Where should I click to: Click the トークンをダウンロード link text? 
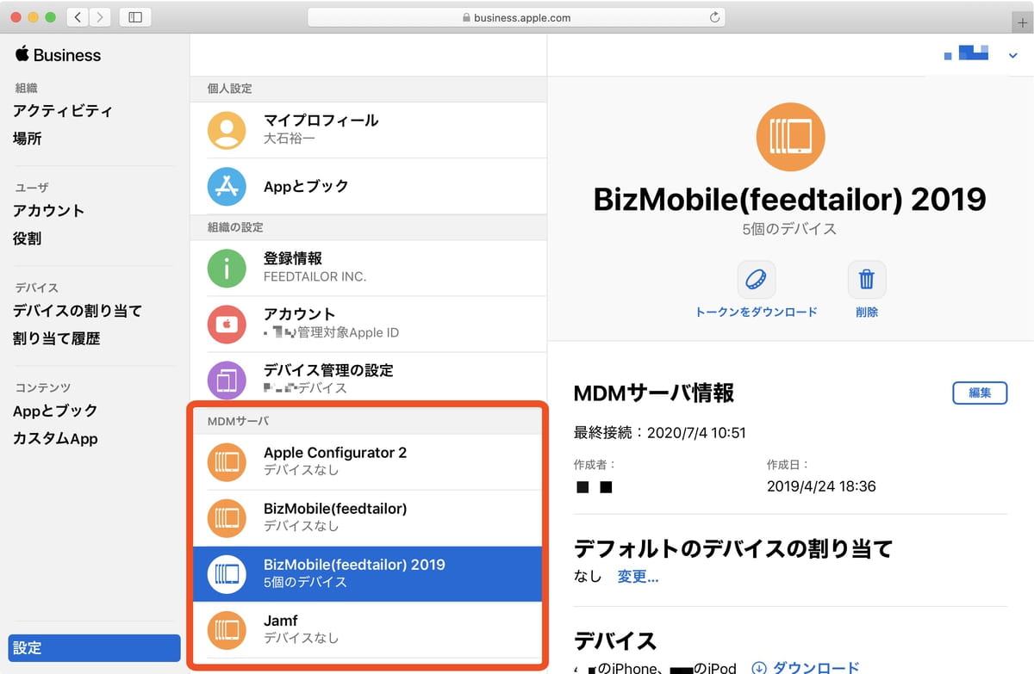click(757, 312)
